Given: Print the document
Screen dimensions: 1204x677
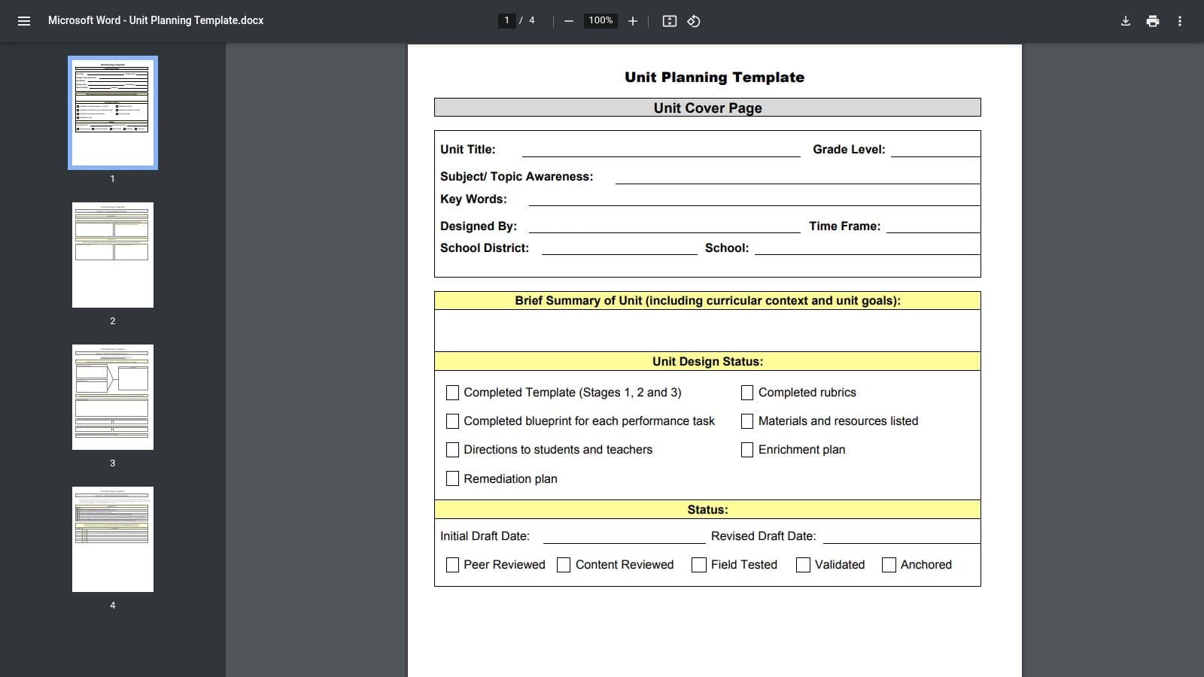Looking at the screenshot, I should click(x=1152, y=21).
